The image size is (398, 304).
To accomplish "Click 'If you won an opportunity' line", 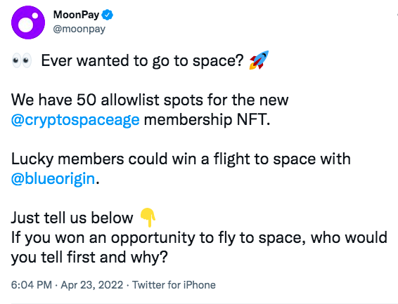I will tap(199, 238).
